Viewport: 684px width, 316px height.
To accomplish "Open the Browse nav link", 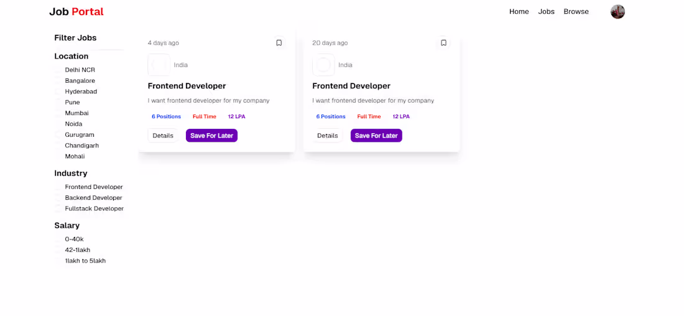I will tap(576, 12).
